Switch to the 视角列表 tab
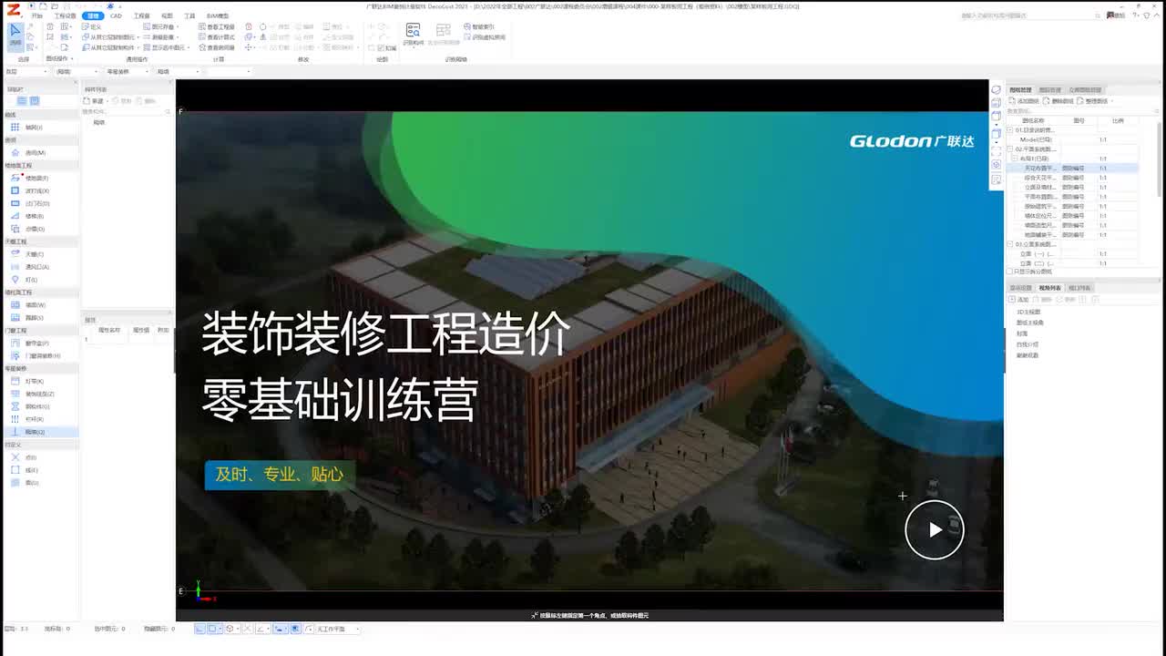 tap(1050, 288)
